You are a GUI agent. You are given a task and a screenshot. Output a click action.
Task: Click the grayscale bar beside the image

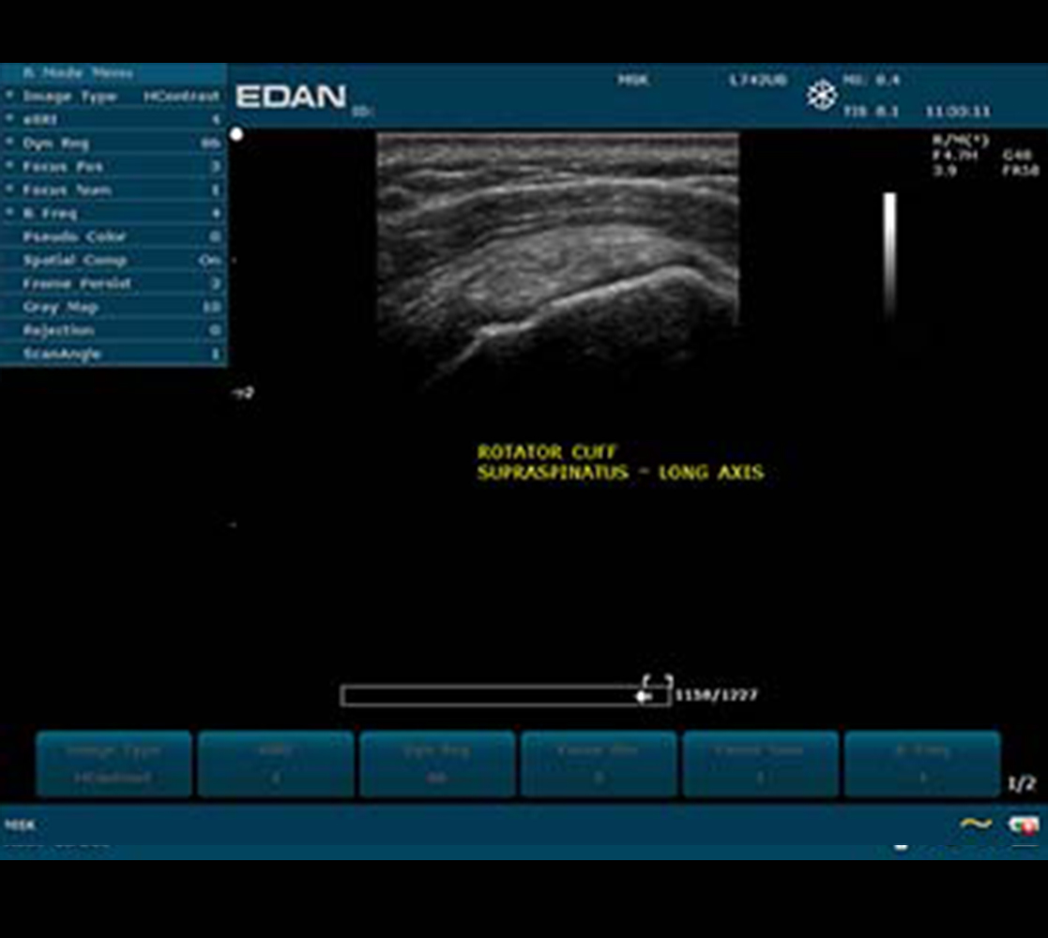(889, 257)
